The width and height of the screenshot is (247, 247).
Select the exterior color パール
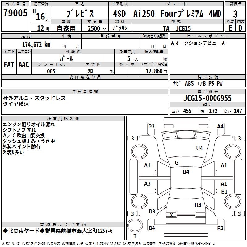coord(66,58)
